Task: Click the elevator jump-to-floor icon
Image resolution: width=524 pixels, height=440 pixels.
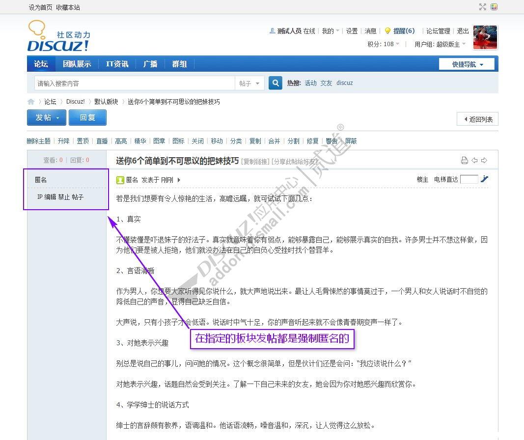Action: pyautogui.click(x=485, y=179)
